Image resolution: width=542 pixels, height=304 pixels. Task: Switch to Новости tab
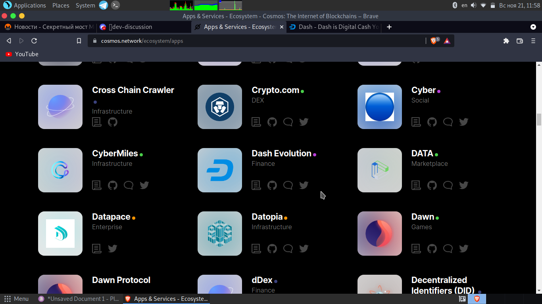click(48, 27)
